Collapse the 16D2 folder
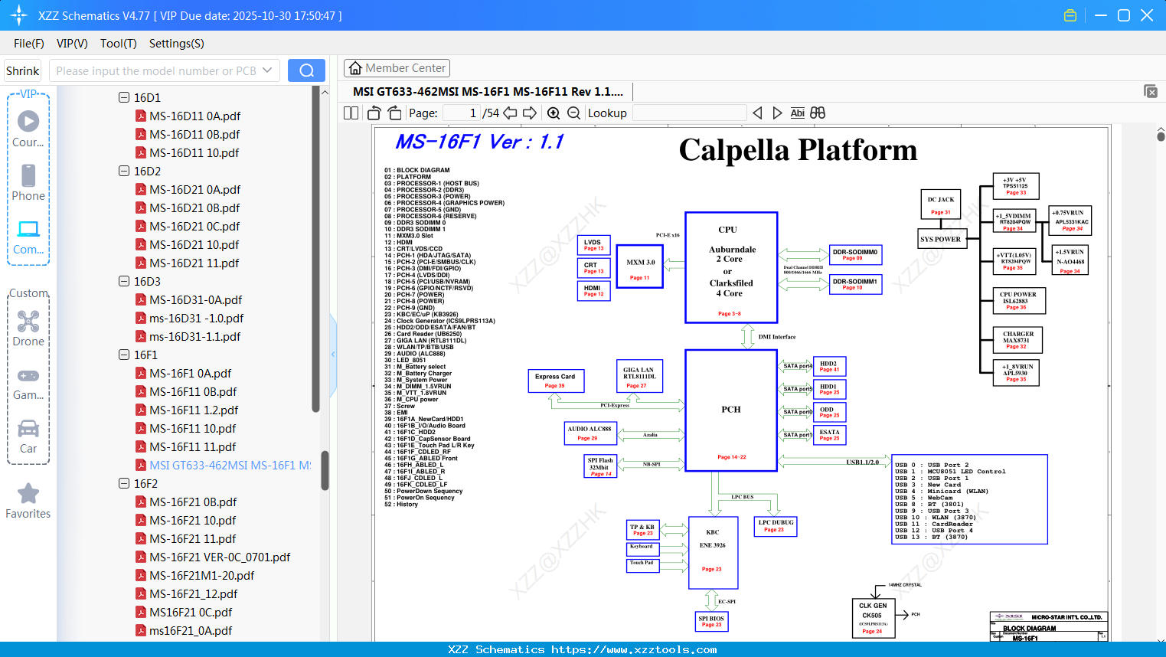This screenshot has width=1166, height=657. (x=124, y=171)
